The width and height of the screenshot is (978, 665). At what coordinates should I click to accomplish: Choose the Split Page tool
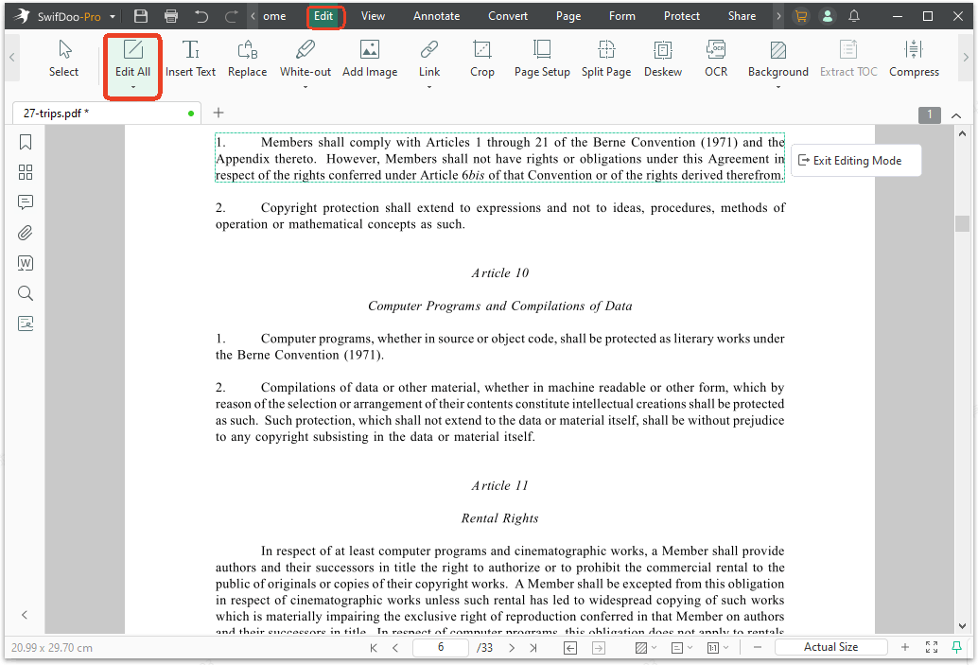606,59
